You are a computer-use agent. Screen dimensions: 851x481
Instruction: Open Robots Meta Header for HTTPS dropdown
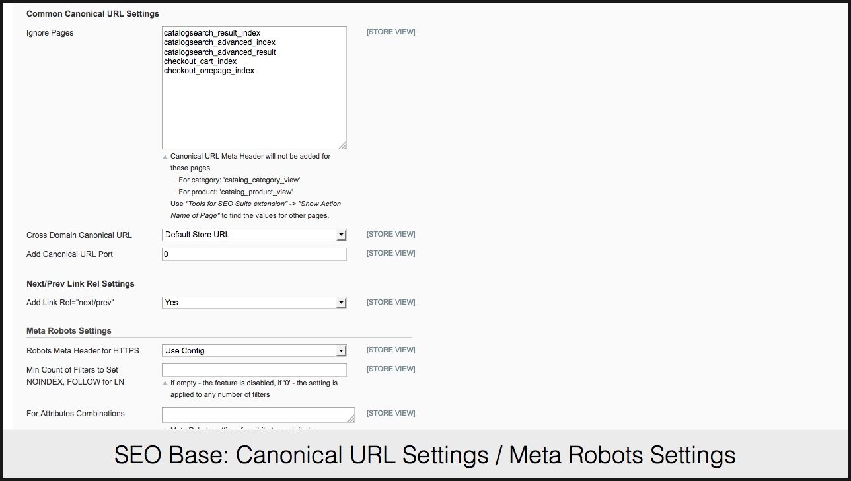point(254,351)
